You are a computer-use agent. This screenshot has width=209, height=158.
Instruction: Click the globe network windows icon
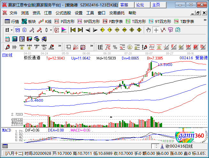click(x=37, y=39)
